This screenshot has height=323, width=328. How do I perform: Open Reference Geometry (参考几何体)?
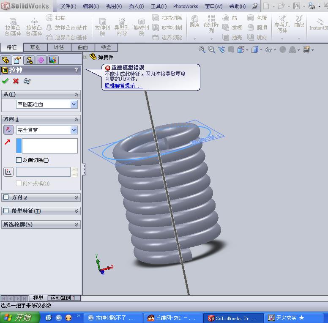282,24
